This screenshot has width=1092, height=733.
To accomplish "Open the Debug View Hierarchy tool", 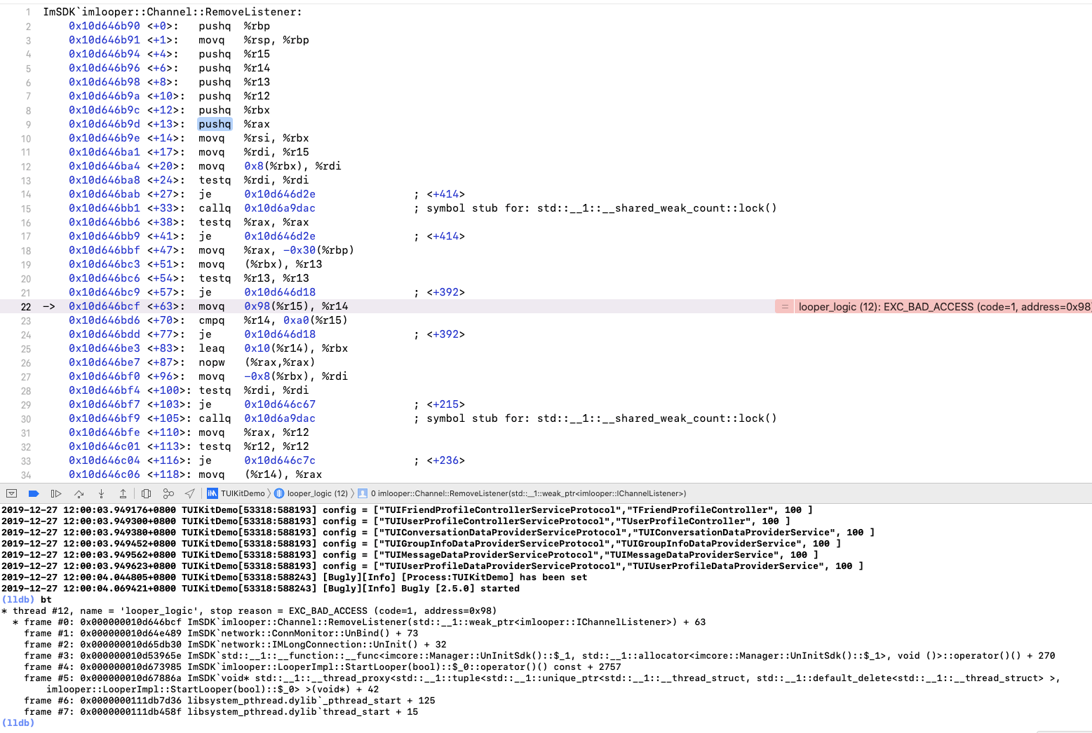I will point(145,493).
